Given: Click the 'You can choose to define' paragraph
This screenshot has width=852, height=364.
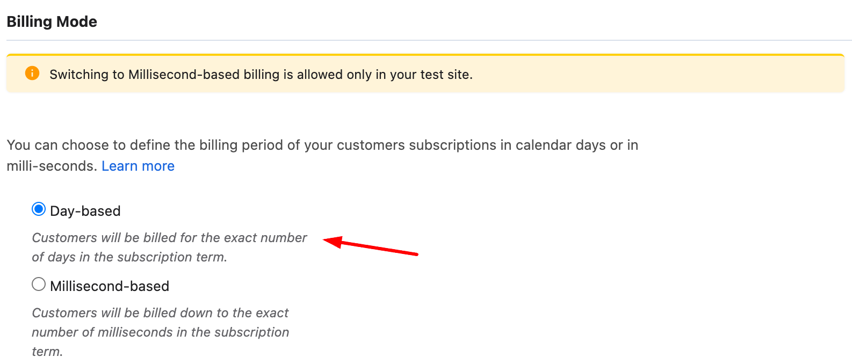Looking at the screenshot, I should tap(322, 145).
